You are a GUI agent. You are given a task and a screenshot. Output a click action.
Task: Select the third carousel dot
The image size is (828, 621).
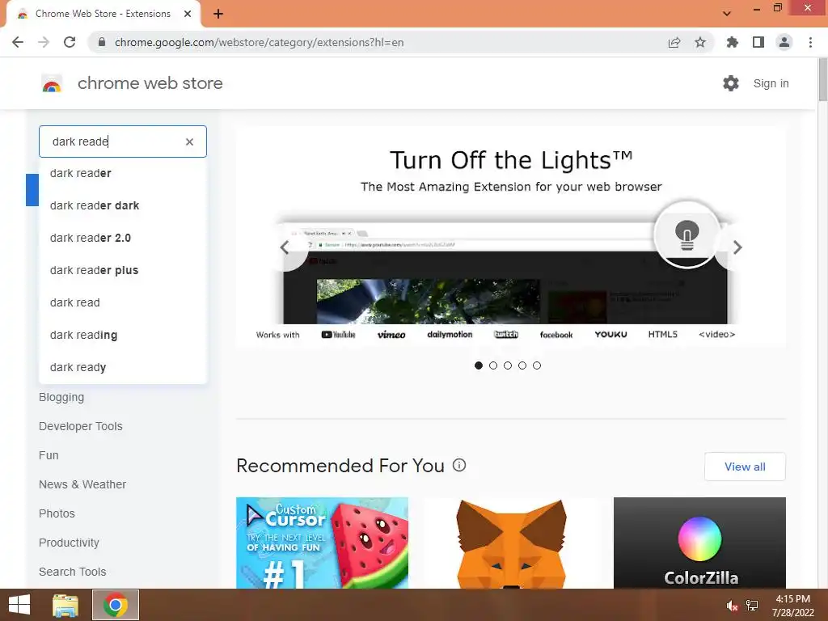tap(508, 365)
